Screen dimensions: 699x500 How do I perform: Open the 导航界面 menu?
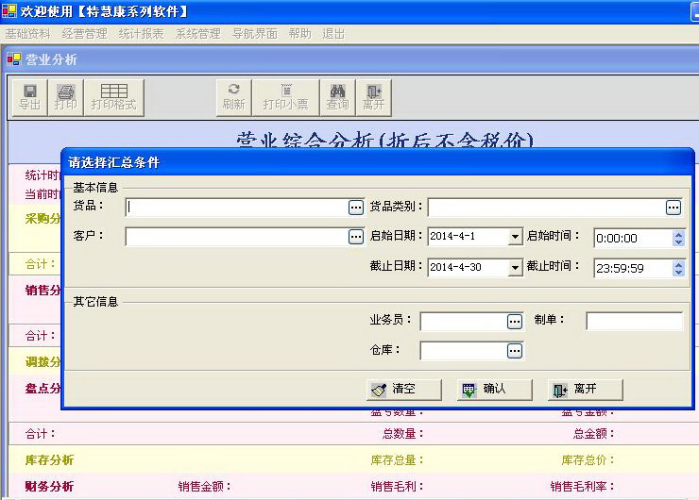pyautogui.click(x=255, y=34)
